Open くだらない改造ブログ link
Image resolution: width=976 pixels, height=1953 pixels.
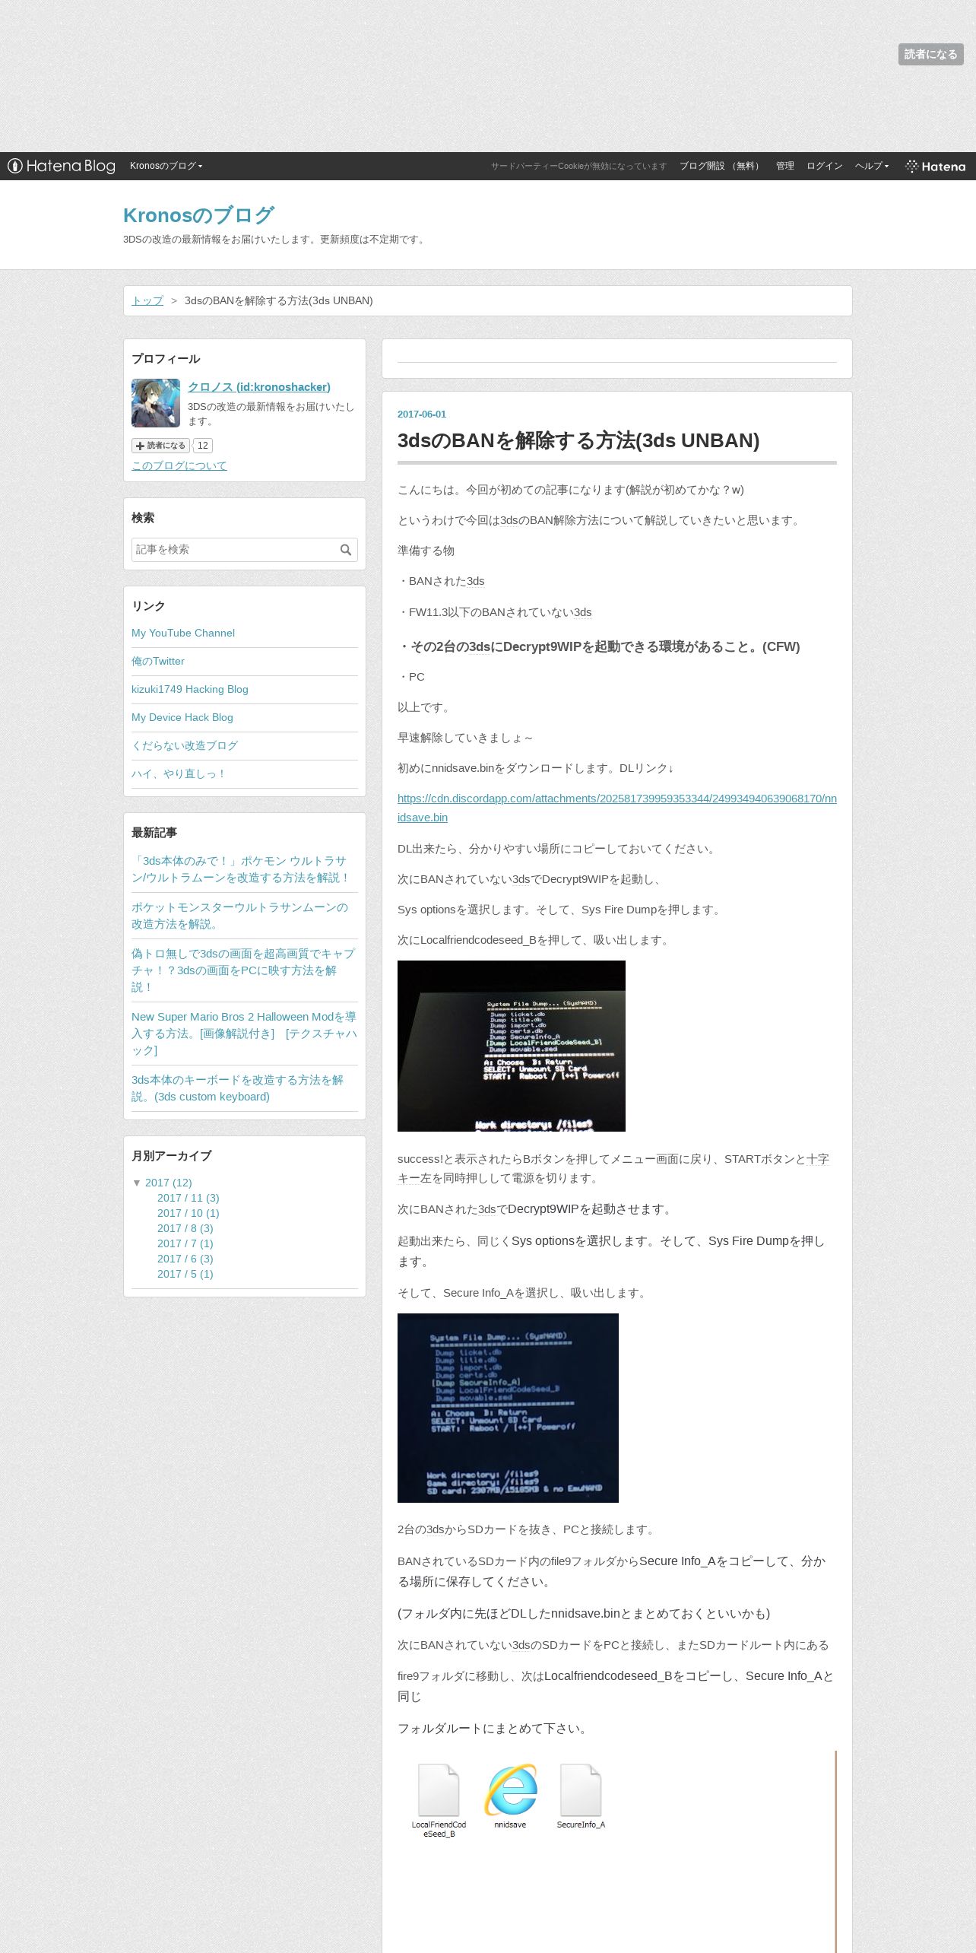(185, 745)
